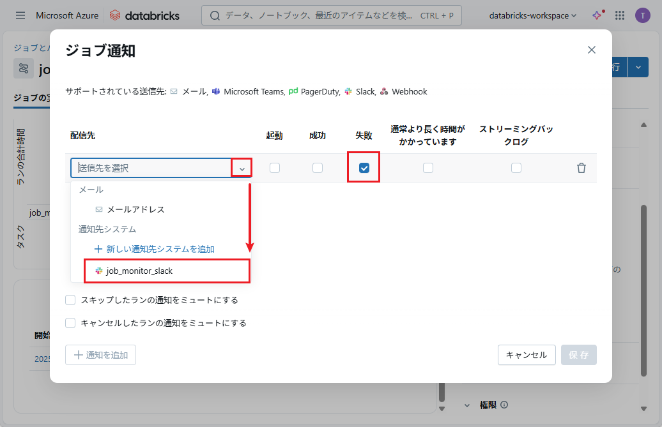
Task: Enable the 起動 notification checkbox
Action: pyautogui.click(x=275, y=168)
